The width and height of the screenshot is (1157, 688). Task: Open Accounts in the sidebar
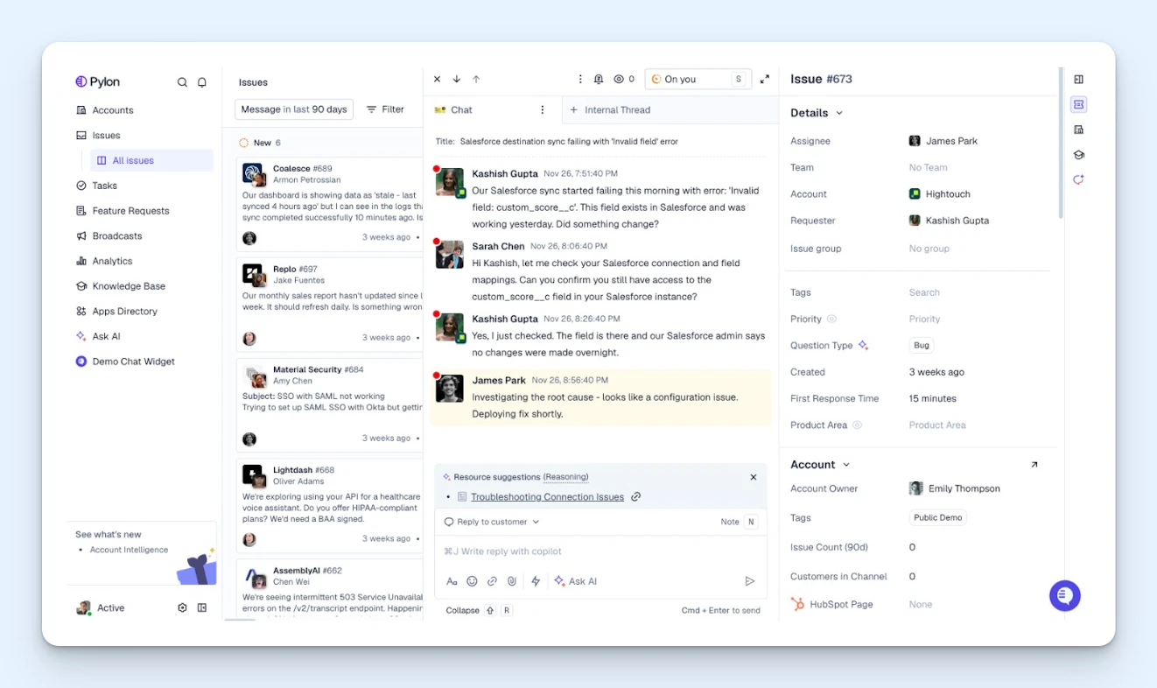[113, 110]
